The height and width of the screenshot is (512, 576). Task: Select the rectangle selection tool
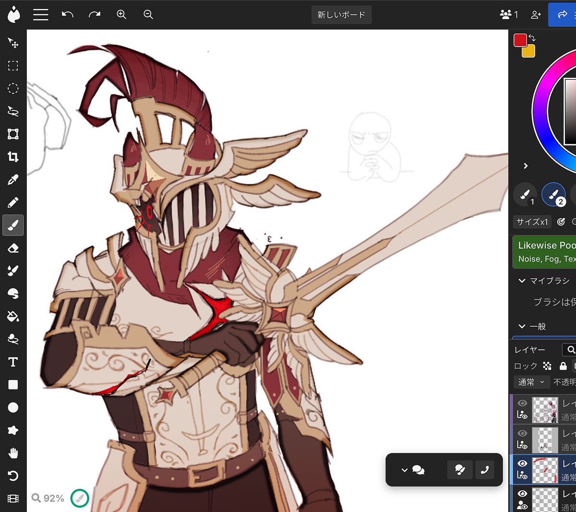tap(13, 66)
